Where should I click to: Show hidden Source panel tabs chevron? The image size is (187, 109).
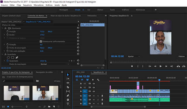tap(106, 16)
